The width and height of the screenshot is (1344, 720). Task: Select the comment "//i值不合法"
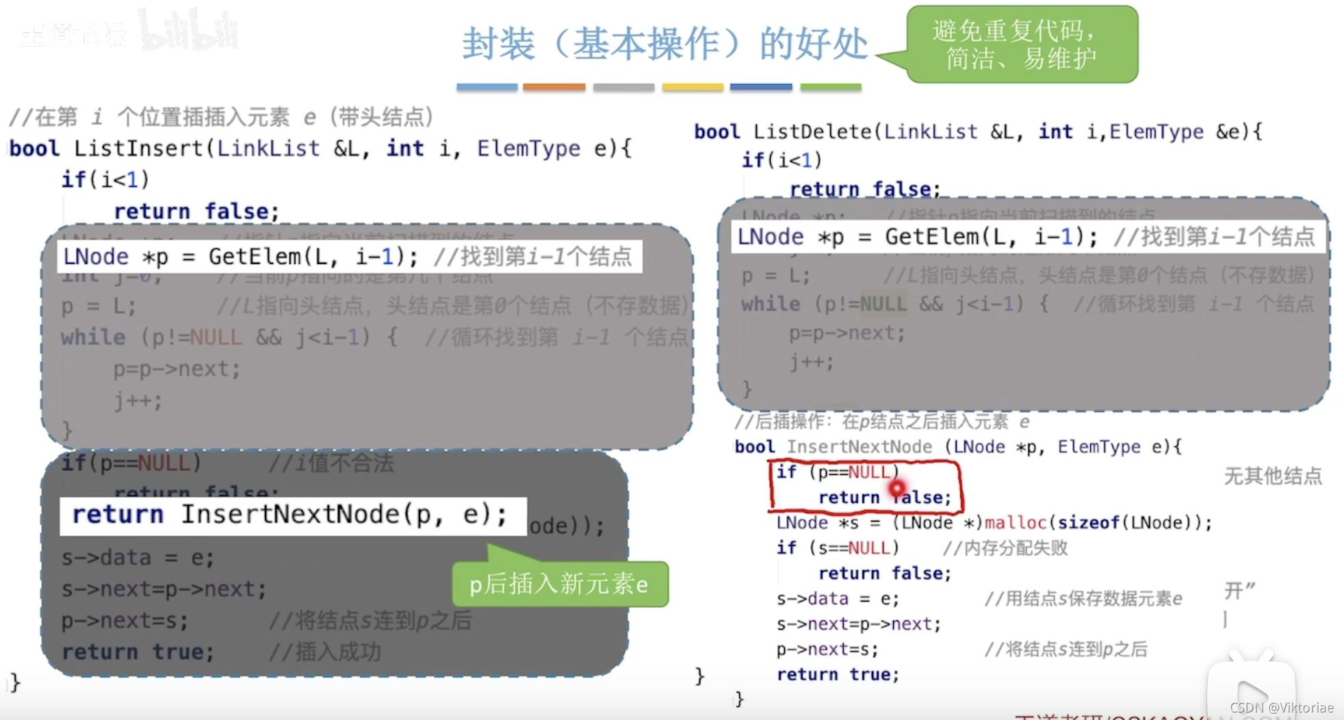tap(331, 463)
